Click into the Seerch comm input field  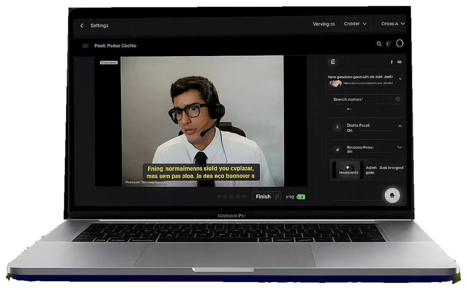click(366, 99)
